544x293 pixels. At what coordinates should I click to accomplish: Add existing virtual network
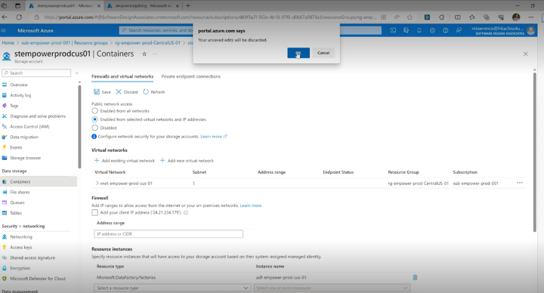pyautogui.click(x=125, y=161)
